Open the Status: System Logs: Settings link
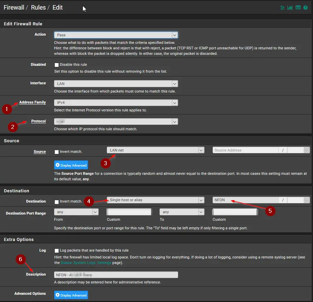This screenshot has width=313, height=302. click(x=86, y=263)
